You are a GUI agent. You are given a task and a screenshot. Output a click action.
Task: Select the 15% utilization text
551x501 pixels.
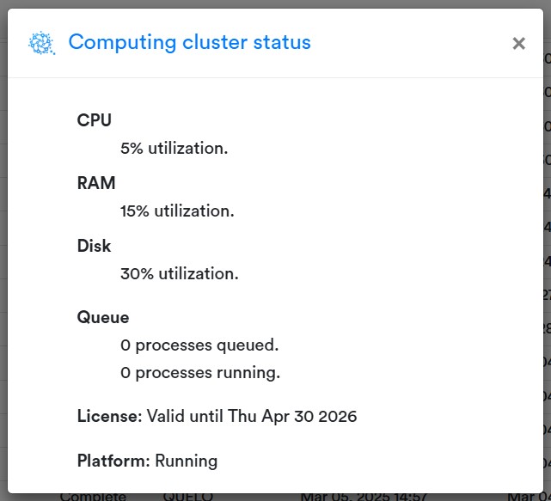click(x=177, y=211)
